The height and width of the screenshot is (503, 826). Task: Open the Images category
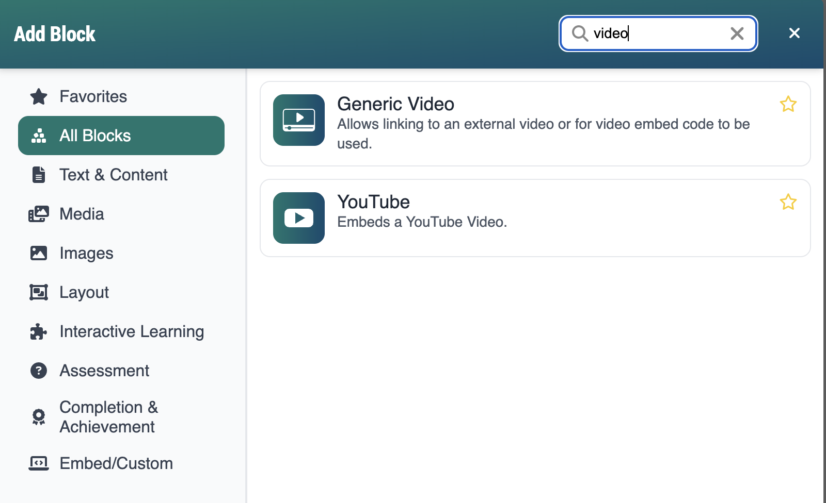click(121, 253)
